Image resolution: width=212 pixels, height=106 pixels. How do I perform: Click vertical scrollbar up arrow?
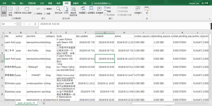(x=210, y=32)
